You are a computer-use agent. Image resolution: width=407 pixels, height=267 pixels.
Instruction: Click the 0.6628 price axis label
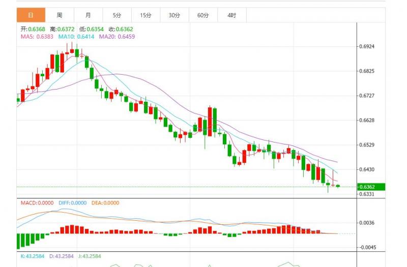(367, 120)
